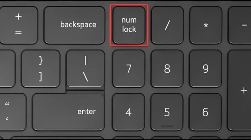Screen dimensions: 251x140
Task: Click the num lock key
Action: point(129,25)
